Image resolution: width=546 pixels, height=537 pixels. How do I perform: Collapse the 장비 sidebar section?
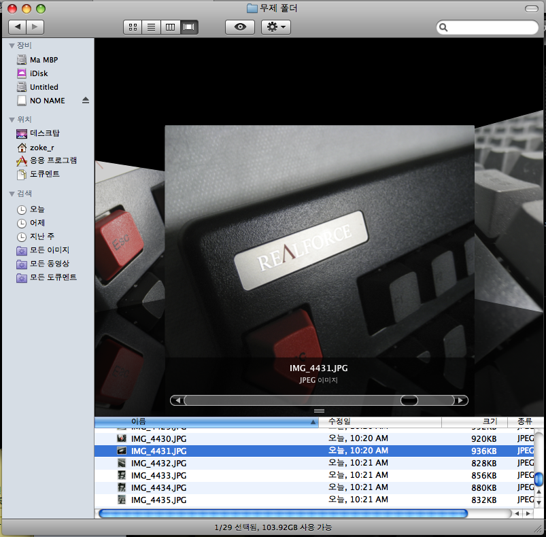pos(12,46)
